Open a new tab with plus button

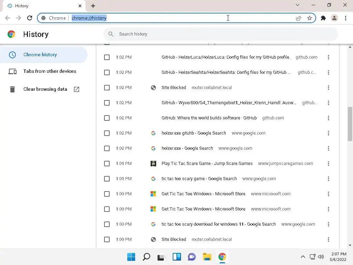93,6
